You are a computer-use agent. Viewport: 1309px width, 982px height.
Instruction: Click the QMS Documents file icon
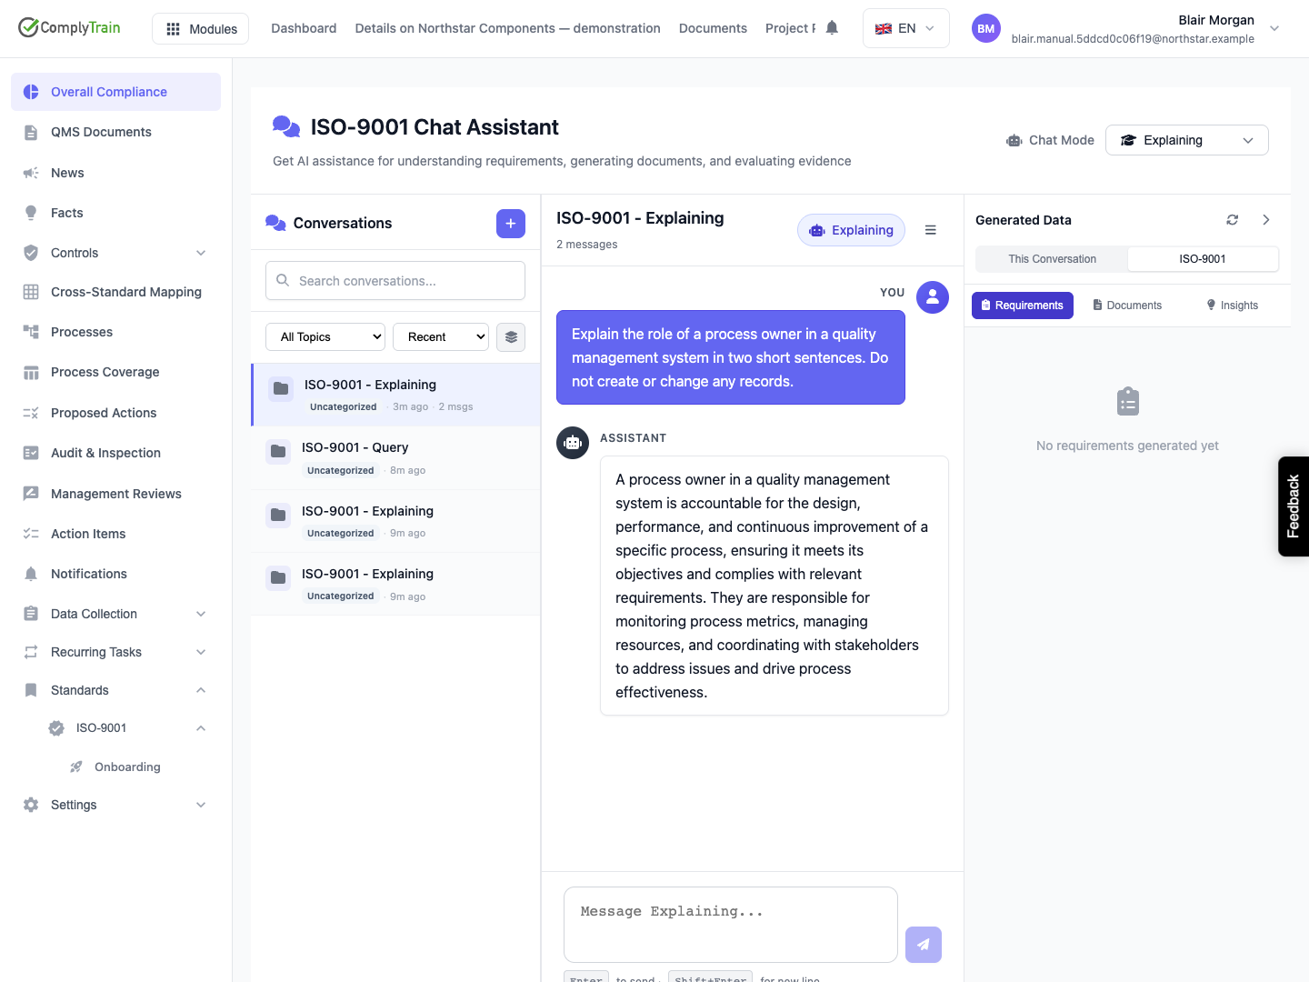(31, 133)
